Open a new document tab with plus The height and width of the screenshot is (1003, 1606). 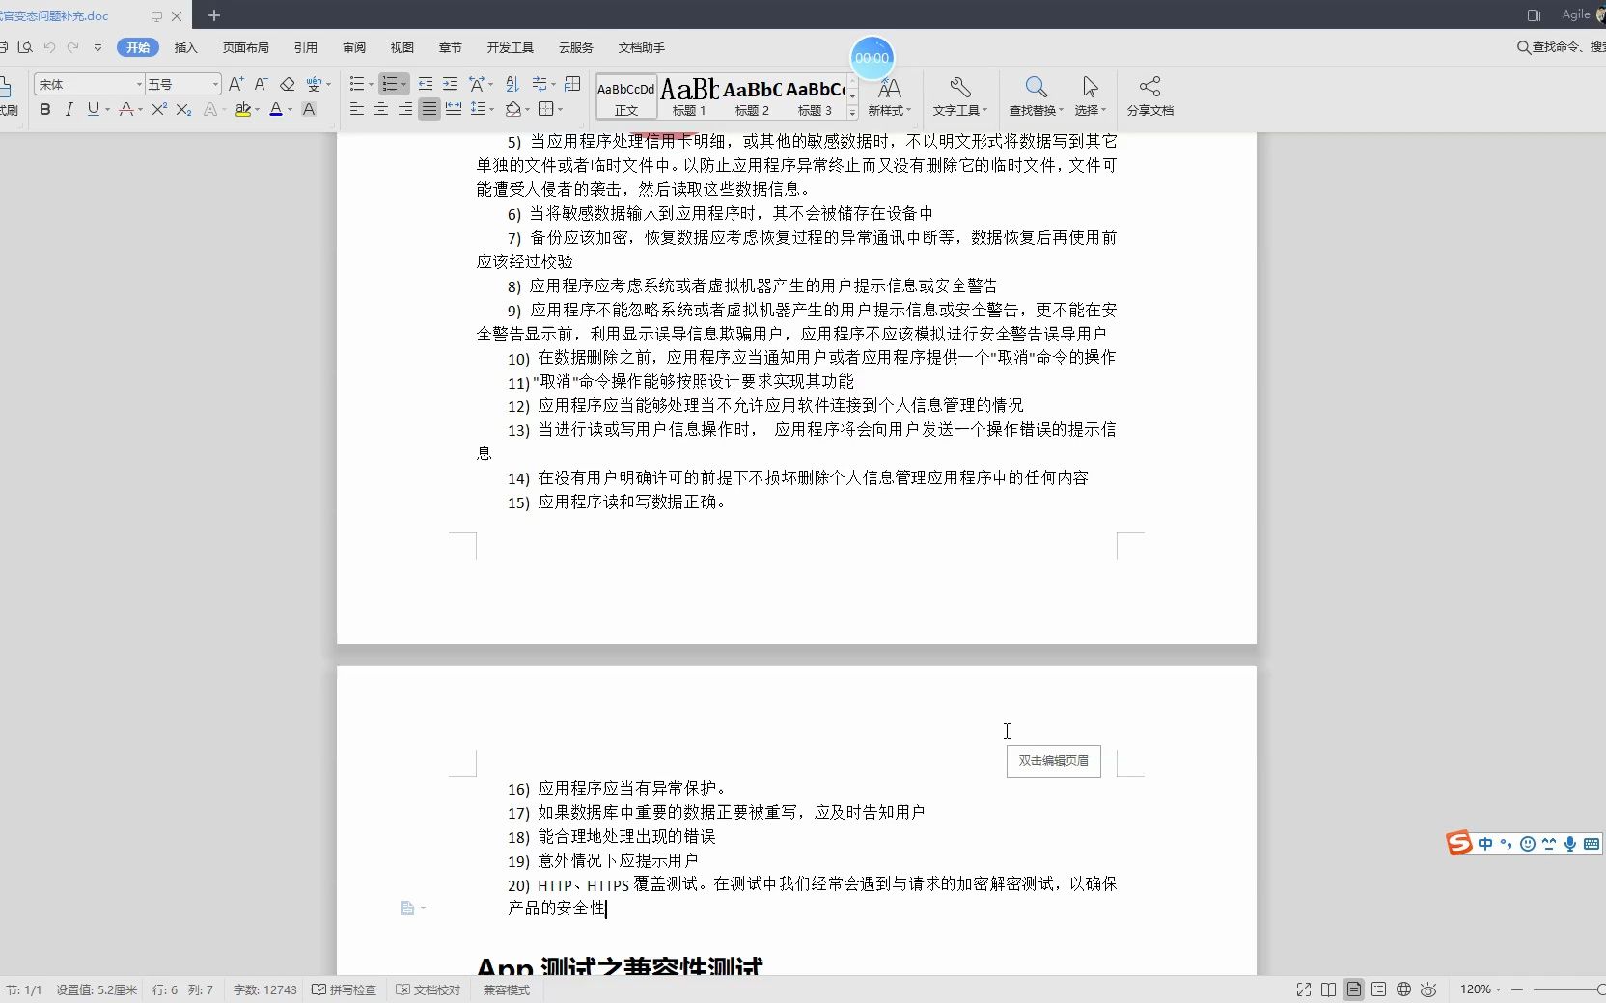point(214,15)
